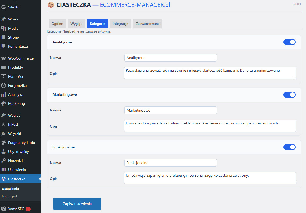Screen dimensions: 306x213
Task: Click the Marketingowe Opis text area
Action: (x=210, y=125)
